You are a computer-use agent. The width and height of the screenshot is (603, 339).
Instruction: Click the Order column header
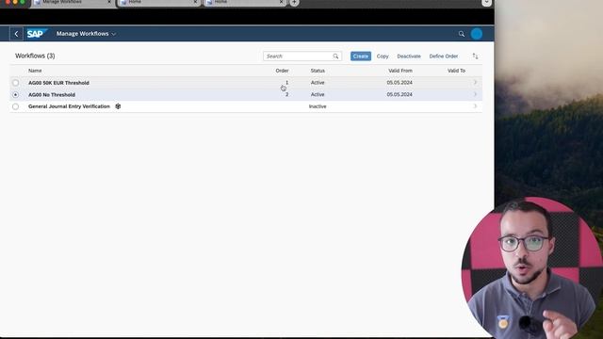click(282, 71)
